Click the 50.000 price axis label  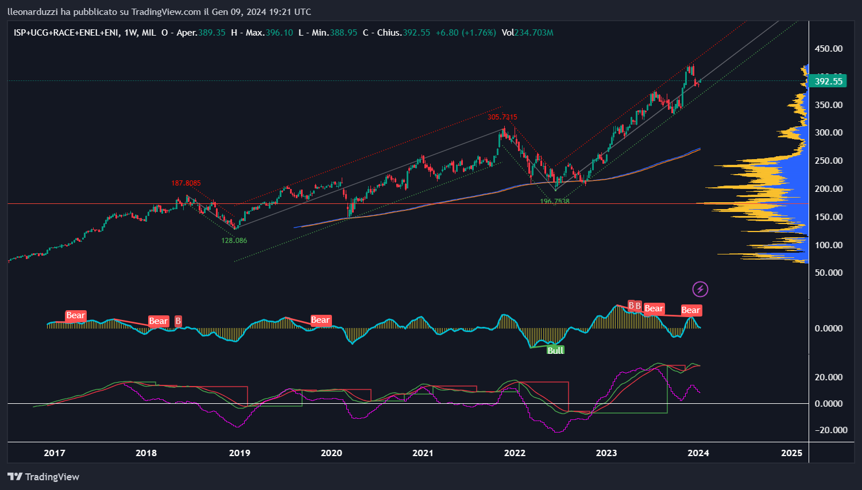829,273
